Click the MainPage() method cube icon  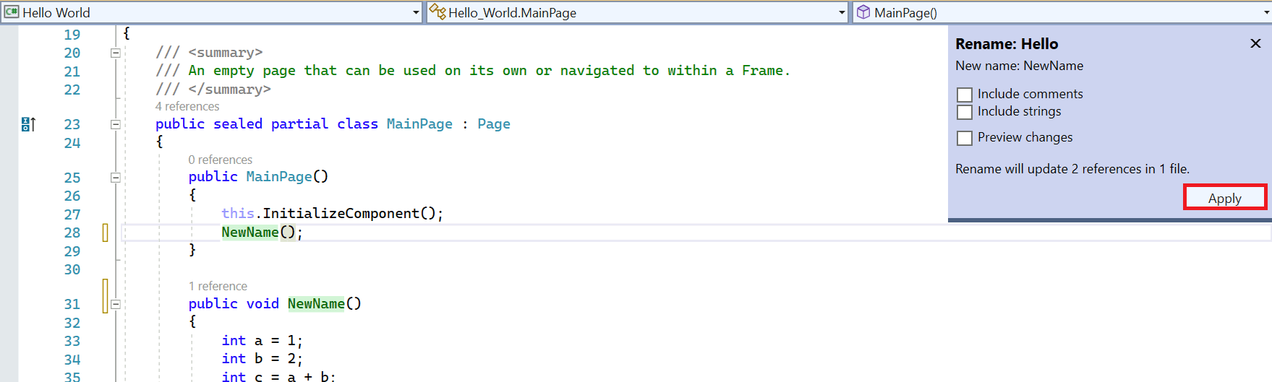pyautogui.click(x=863, y=12)
